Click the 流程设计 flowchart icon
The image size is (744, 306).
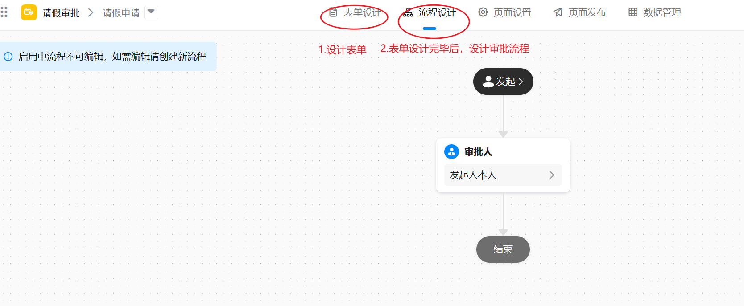408,12
